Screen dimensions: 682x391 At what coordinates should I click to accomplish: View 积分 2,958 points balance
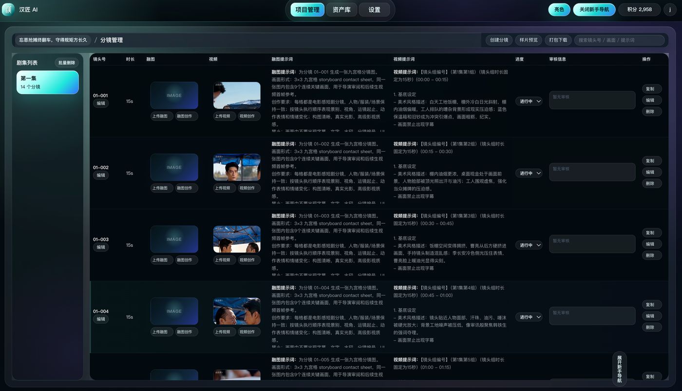point(639,9)
